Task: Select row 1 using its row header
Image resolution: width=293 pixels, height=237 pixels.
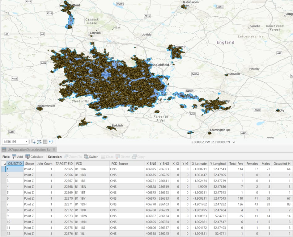Action: click(x=3, y=169)
